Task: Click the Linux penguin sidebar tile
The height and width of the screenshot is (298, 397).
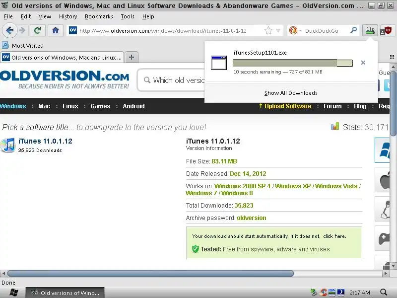Action: (x=382, y=209)
